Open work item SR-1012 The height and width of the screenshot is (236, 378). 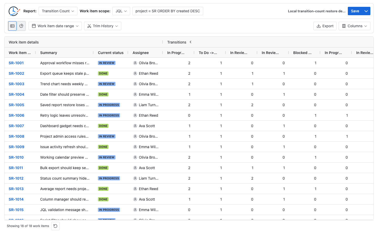(x=16, y=178)
